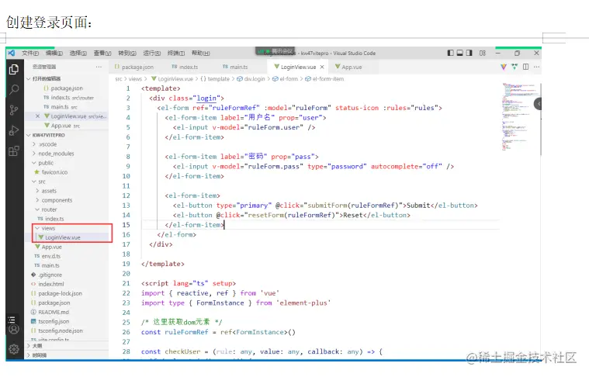
Task: Toggle the secondary side bar visibility
Action: pos(469,53)
